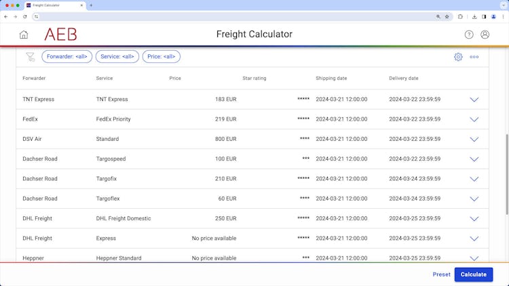
Task: Open the Forwarder filter dropdown
Action: tap(67, 56)
